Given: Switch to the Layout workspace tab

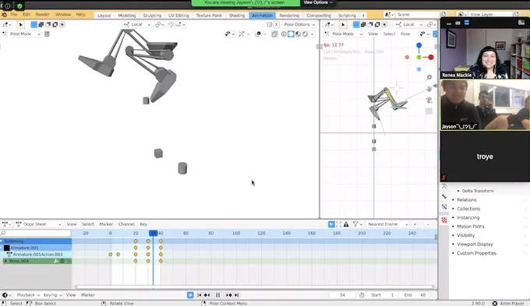Looking at the screenshot, I should [x=104, y=16].
